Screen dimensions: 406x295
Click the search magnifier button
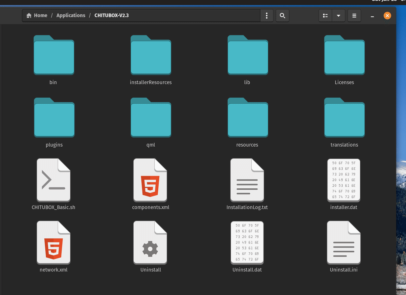283,16
